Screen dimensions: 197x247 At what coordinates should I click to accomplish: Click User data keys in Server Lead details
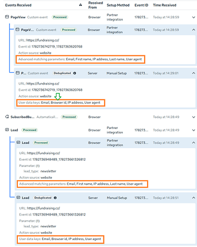click(x=60, y=239)
